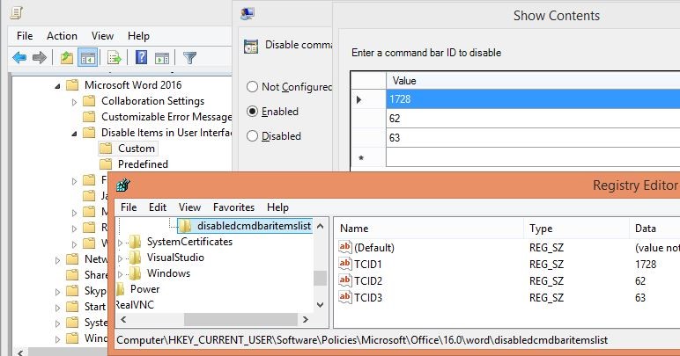Toggle the Show/Hide console tree icon

pos(87,57)
